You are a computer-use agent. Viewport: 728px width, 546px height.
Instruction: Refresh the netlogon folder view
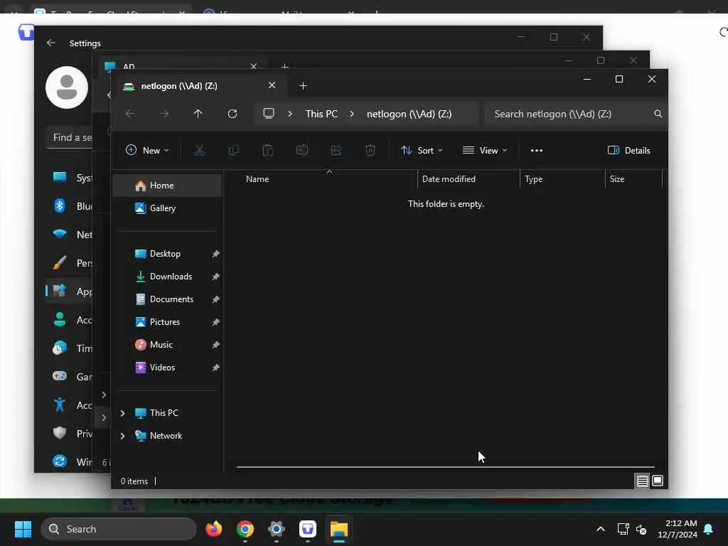pos(232,114)
